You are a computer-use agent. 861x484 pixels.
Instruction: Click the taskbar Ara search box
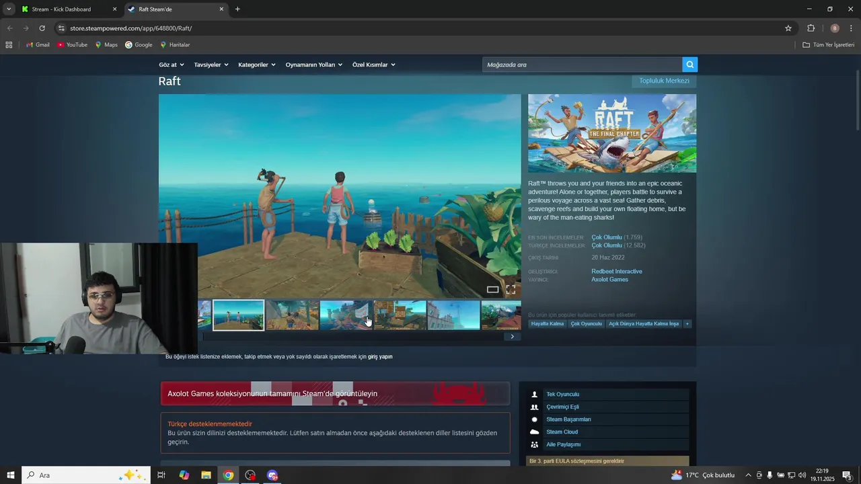tap(85, 475)
